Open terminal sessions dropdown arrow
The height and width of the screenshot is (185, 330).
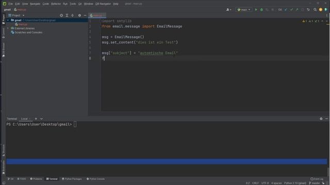click(41, 119)
